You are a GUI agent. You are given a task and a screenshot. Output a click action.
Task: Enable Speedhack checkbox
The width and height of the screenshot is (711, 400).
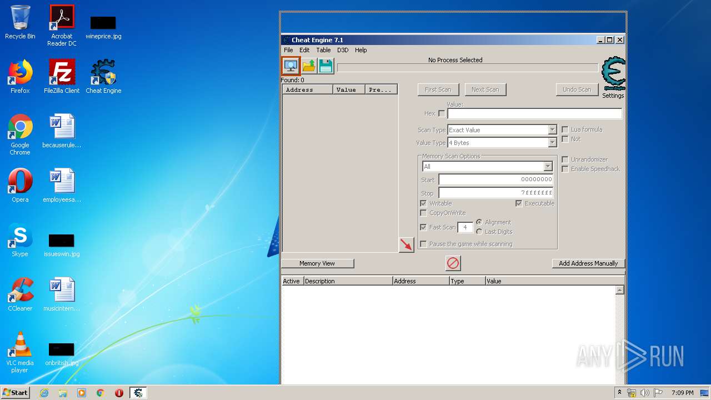pyautogui.click(x=565, y=169)
